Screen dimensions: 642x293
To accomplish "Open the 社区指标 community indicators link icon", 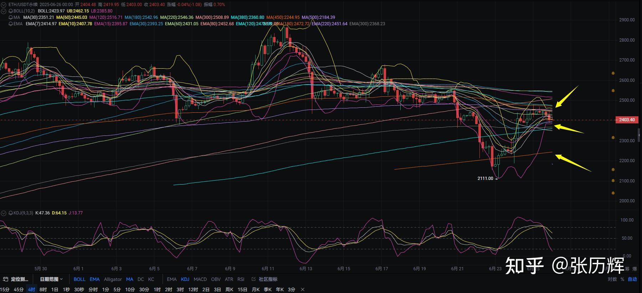I will click(253, 279).
